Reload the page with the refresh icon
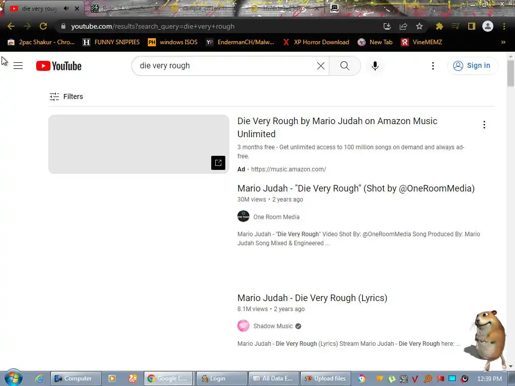 43,26
